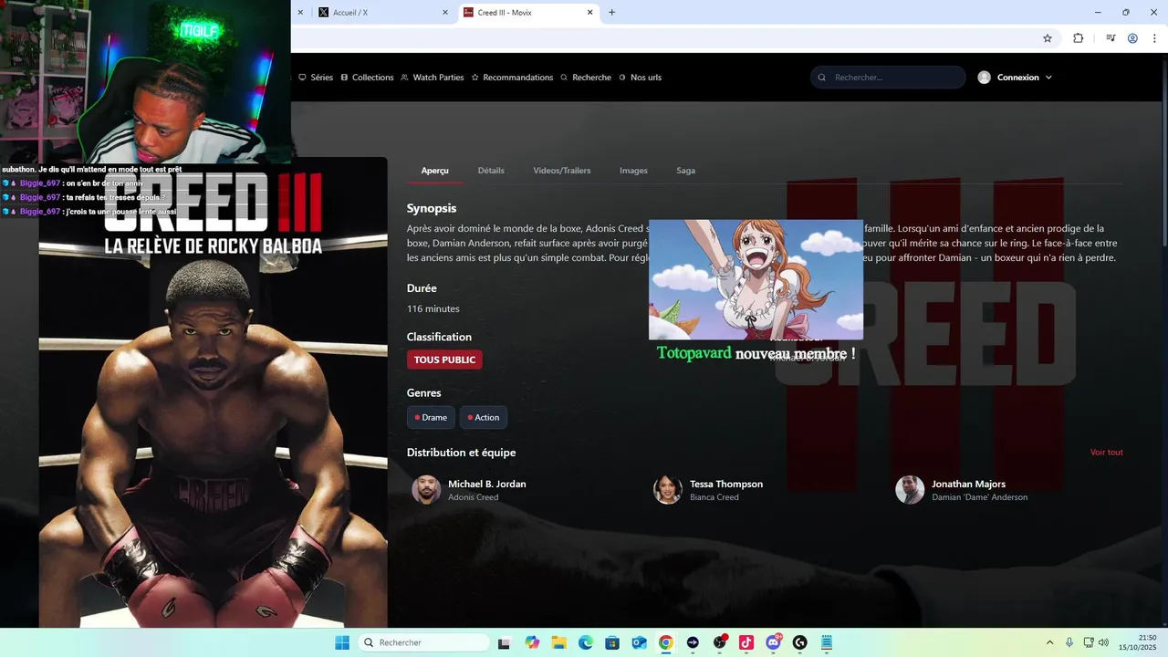Bookmark this page with the star icon
This screenshot has height=657, width=1168.
click(1048, 38)
